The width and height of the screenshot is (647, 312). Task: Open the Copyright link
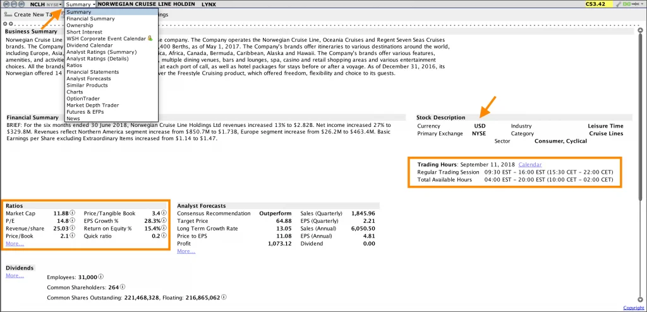(633, 308)
